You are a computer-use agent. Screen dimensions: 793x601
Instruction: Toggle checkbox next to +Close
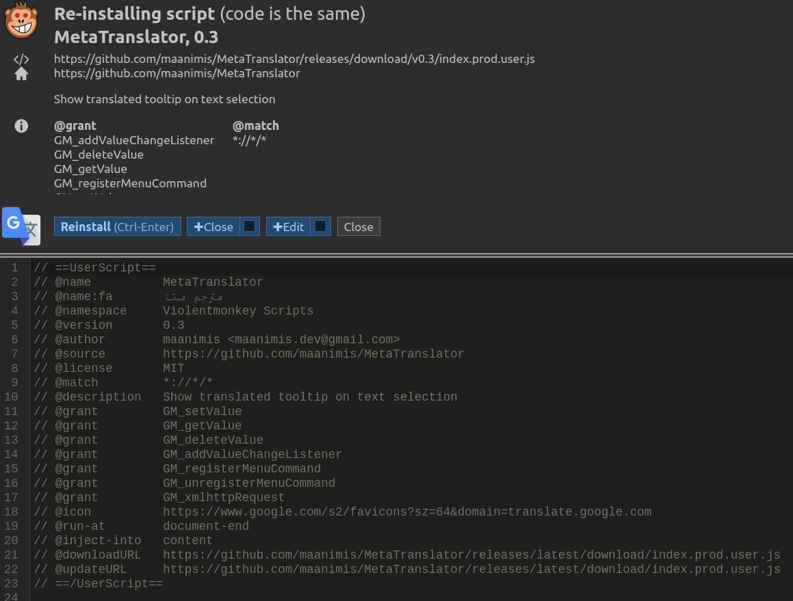coord(249,226)
